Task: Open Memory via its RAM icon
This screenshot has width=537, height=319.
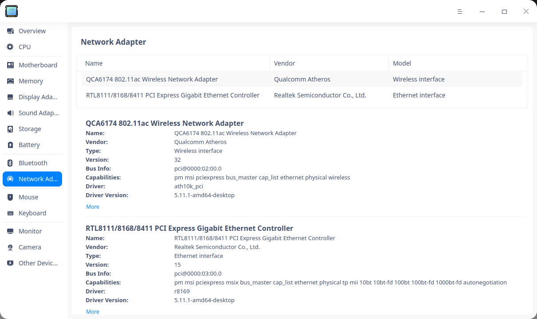Action: pos(10,81)
